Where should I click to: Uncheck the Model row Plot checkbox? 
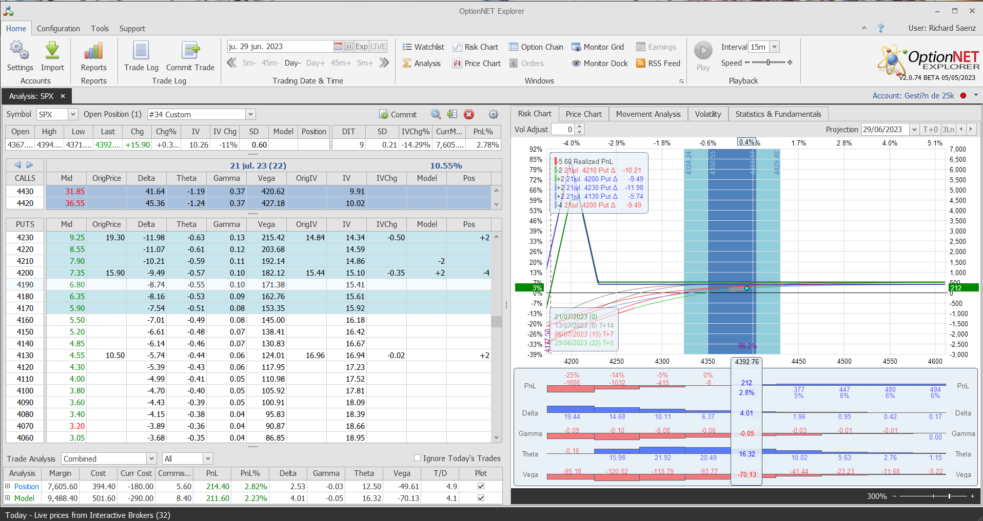coord(481,498)
